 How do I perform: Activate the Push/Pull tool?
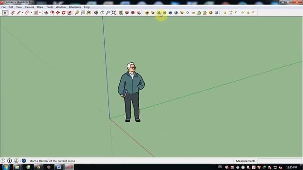pos(46,13)
